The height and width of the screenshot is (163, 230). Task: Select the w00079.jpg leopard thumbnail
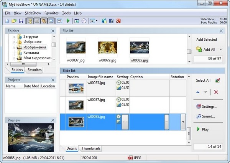click(x=107, y=48)
